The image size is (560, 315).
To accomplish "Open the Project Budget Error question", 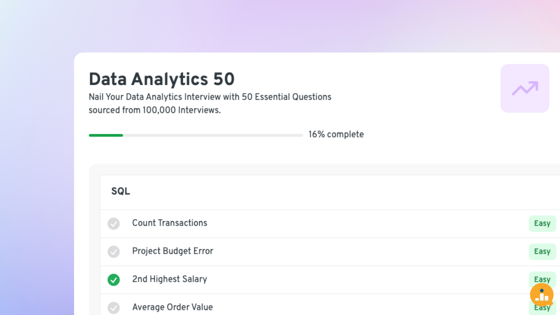I will (x=172, y=251).
